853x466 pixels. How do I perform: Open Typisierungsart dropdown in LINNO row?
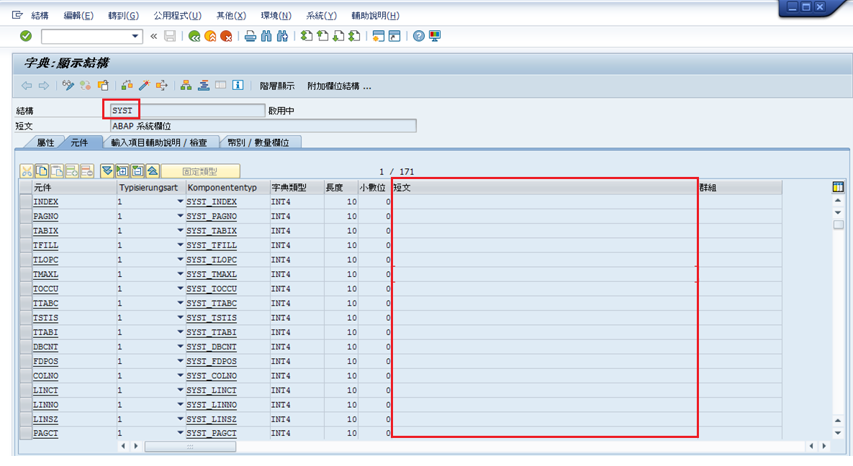[x=180, y=404]
